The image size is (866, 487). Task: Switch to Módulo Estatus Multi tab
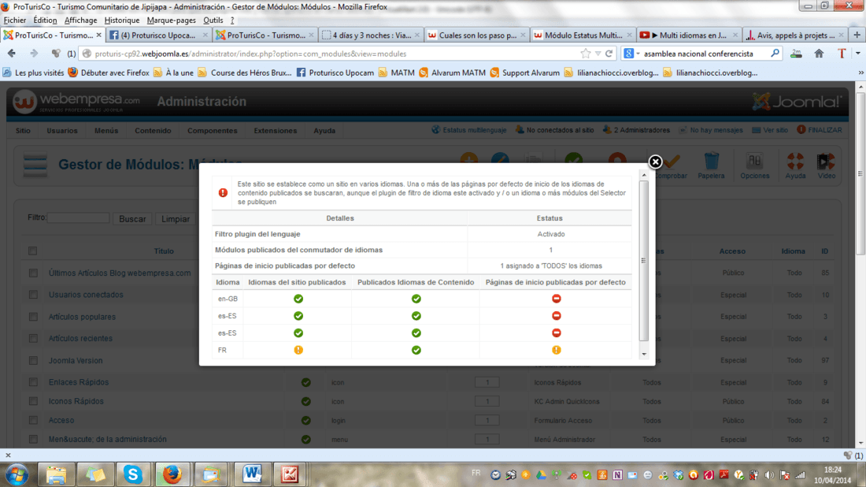[583, 35]
